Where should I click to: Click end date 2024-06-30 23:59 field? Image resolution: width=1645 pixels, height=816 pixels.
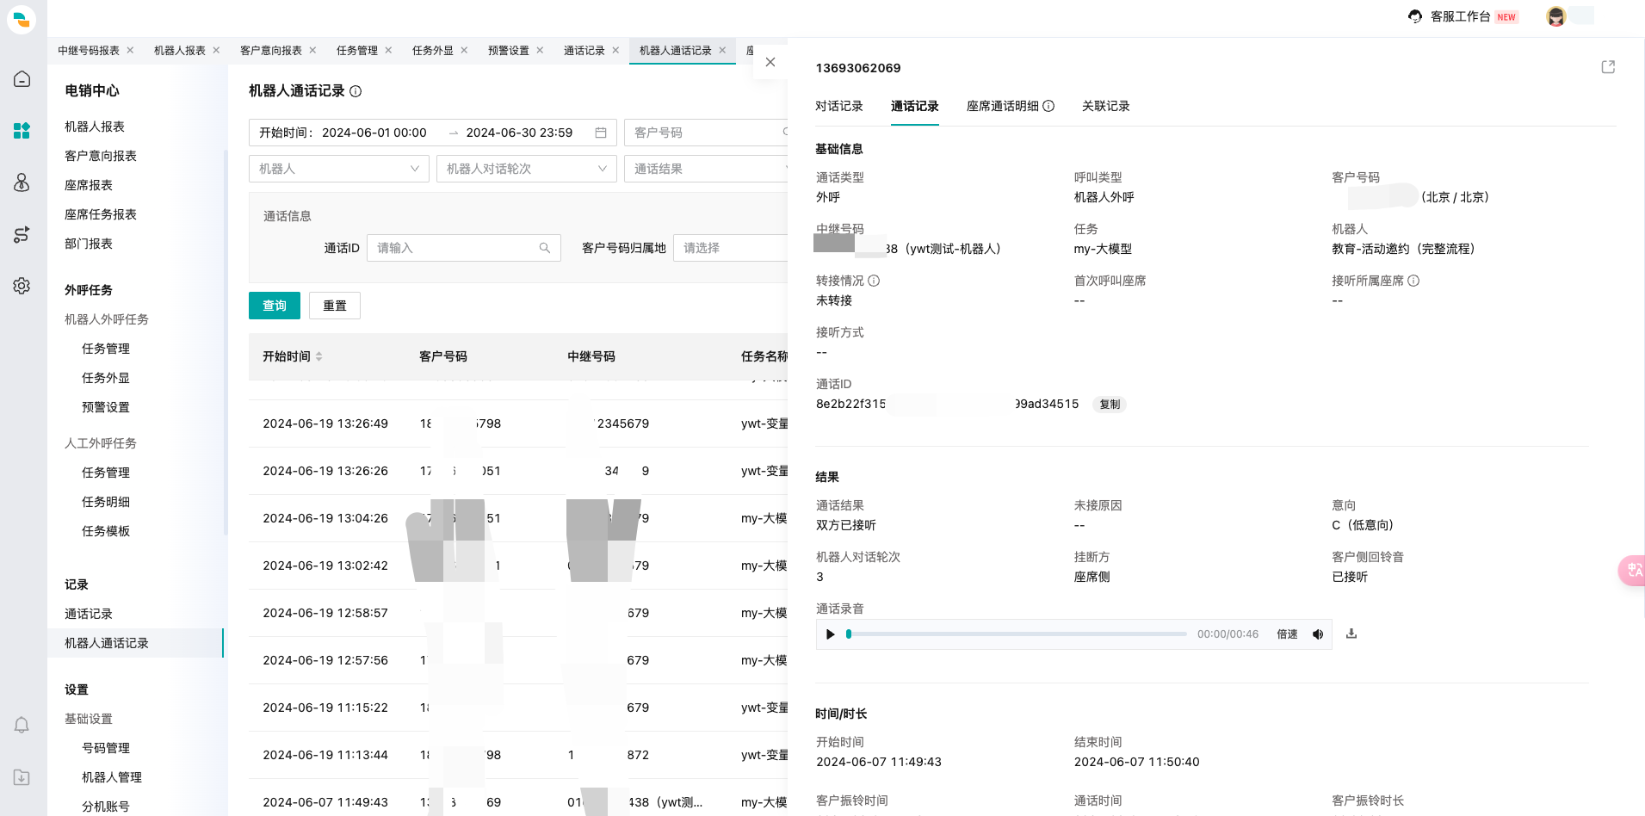point(519,133)
